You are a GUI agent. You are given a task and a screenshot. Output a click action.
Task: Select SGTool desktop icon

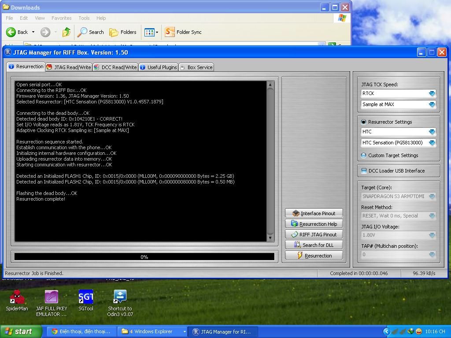point(86,300)
